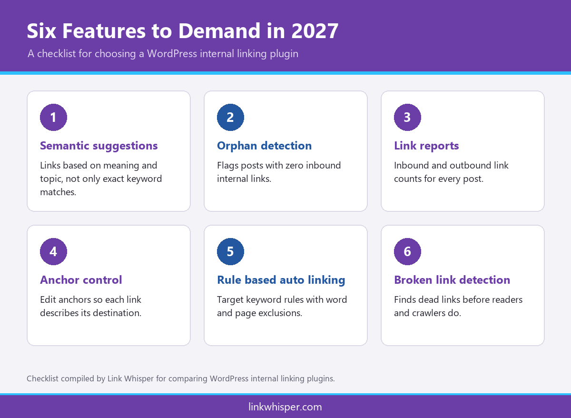The width and height of the screenshot is (571, 418).
Task: Click the text "Inbound and outbound link counts"
Action: click(x=451, y=172)
